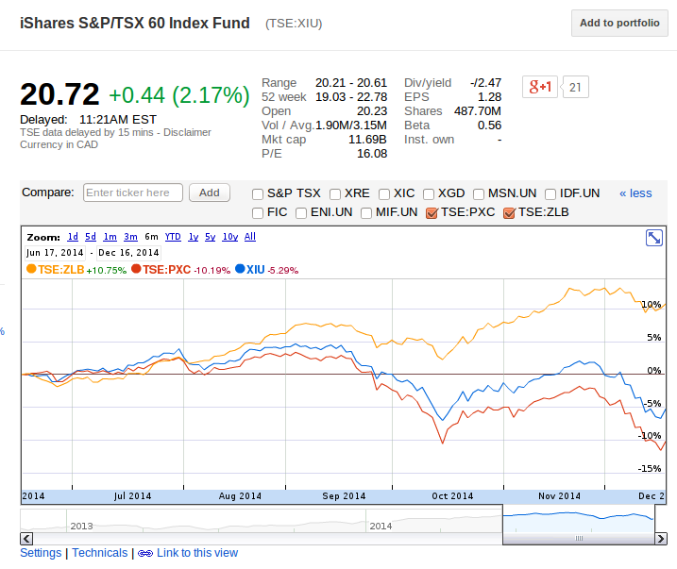The image size is (677, 569).
Task: Set chart zoom to YTD
Action: (x=173, y=237)
